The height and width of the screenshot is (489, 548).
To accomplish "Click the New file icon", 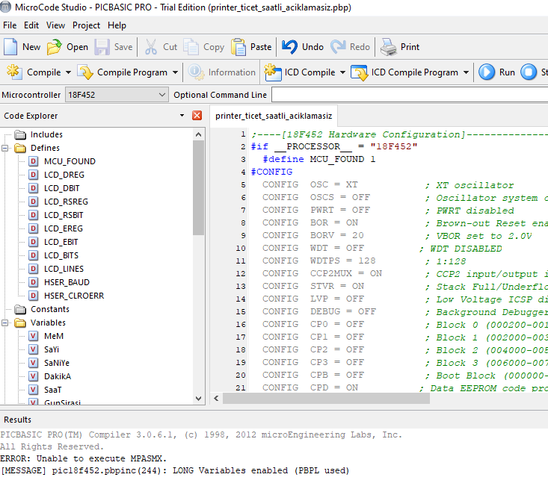I will pyautogui.click(x=10, y=47).
